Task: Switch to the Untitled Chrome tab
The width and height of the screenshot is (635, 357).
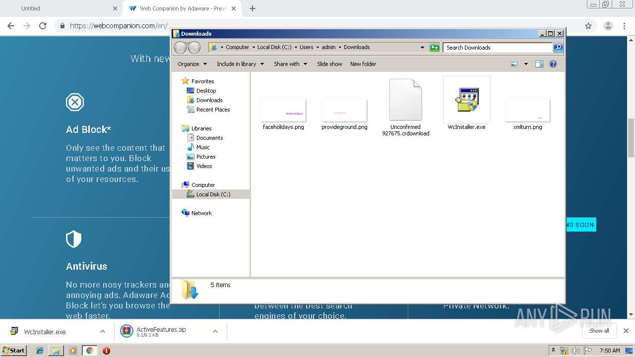Action: 62,8
